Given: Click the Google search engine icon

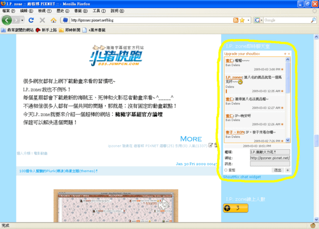Looking at the screenshot, I should [x=257, y=20].
